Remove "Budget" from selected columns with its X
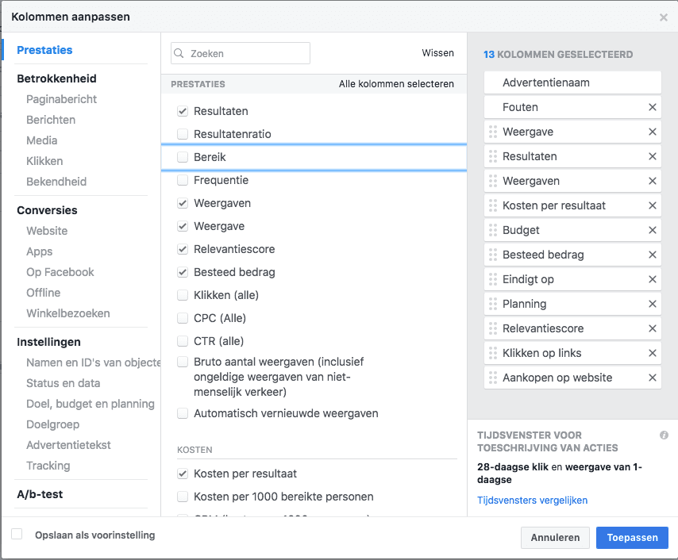Viewport: 678px width, 560px height. coord(653,229)
